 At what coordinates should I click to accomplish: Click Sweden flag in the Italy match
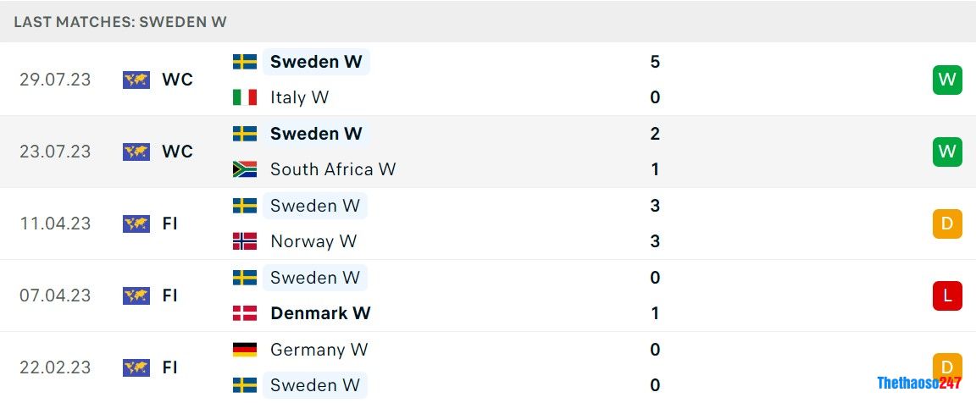(245, 62)
